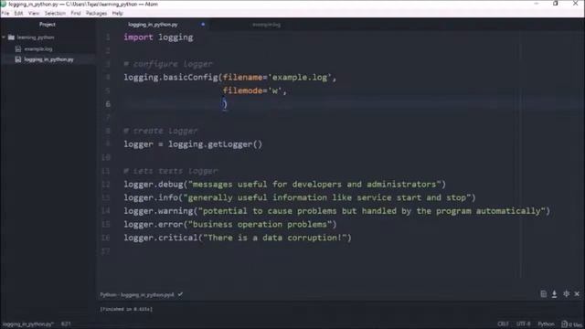
Task: Close the script output panel
Action: [577, 294]
